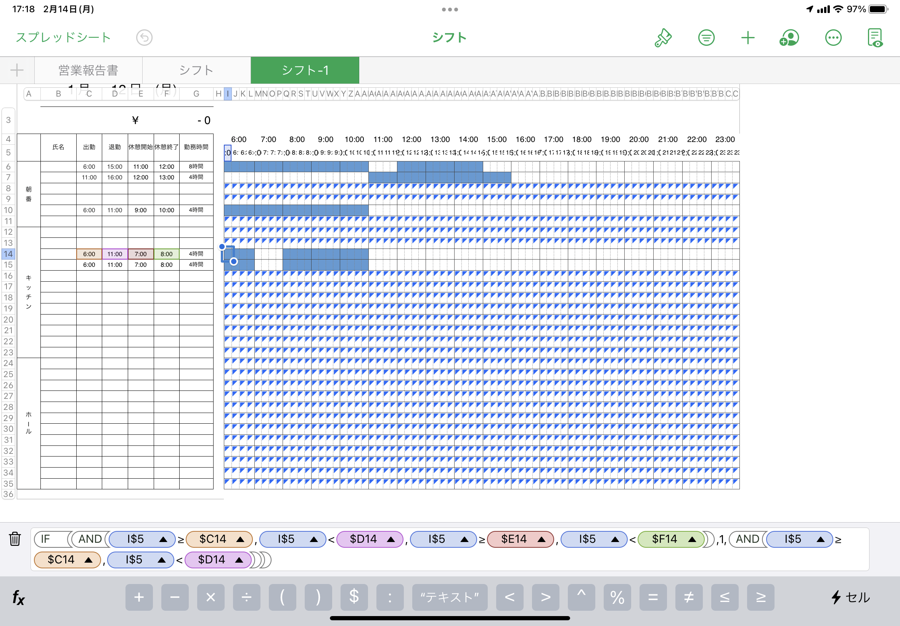Tap the セル keyboard mode button
The width and height of the screenshot is (900, 626).
tap(851, 597)
